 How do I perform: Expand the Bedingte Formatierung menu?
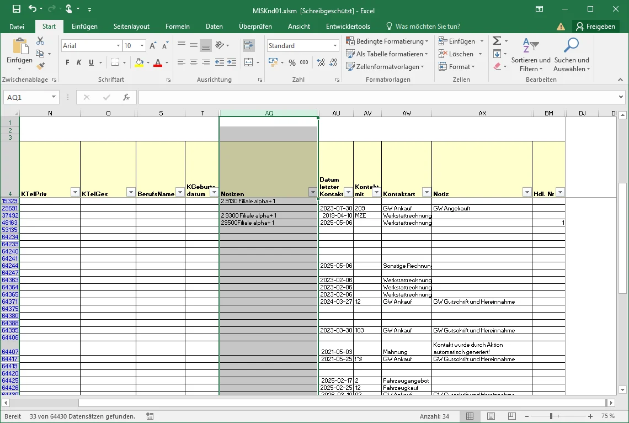pos(387,41)
